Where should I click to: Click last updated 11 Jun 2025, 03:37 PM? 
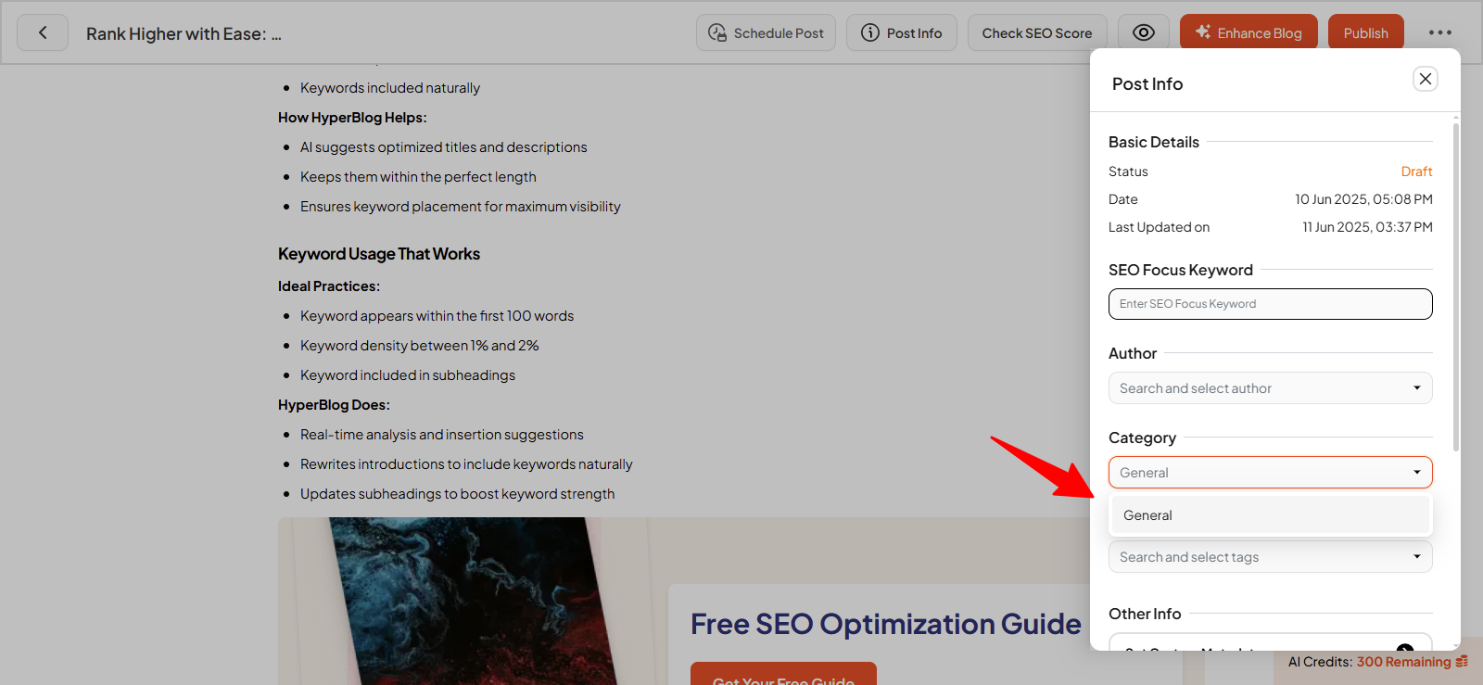pos(1367,227)
